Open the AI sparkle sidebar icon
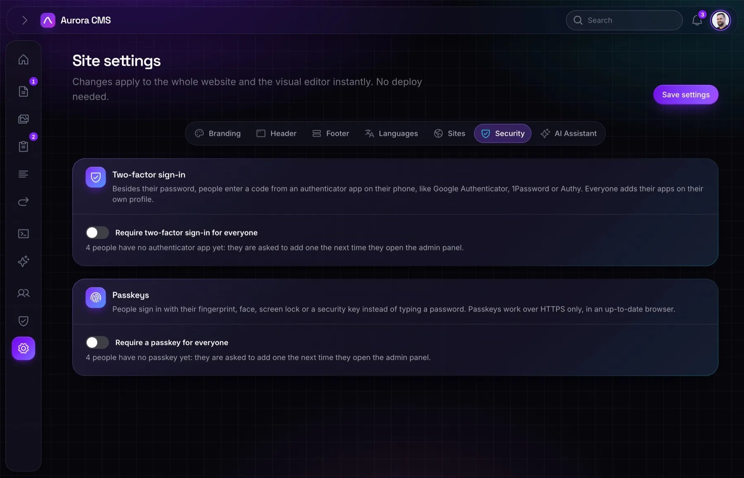The image size is (744, 478). click(x=24, y=261)
